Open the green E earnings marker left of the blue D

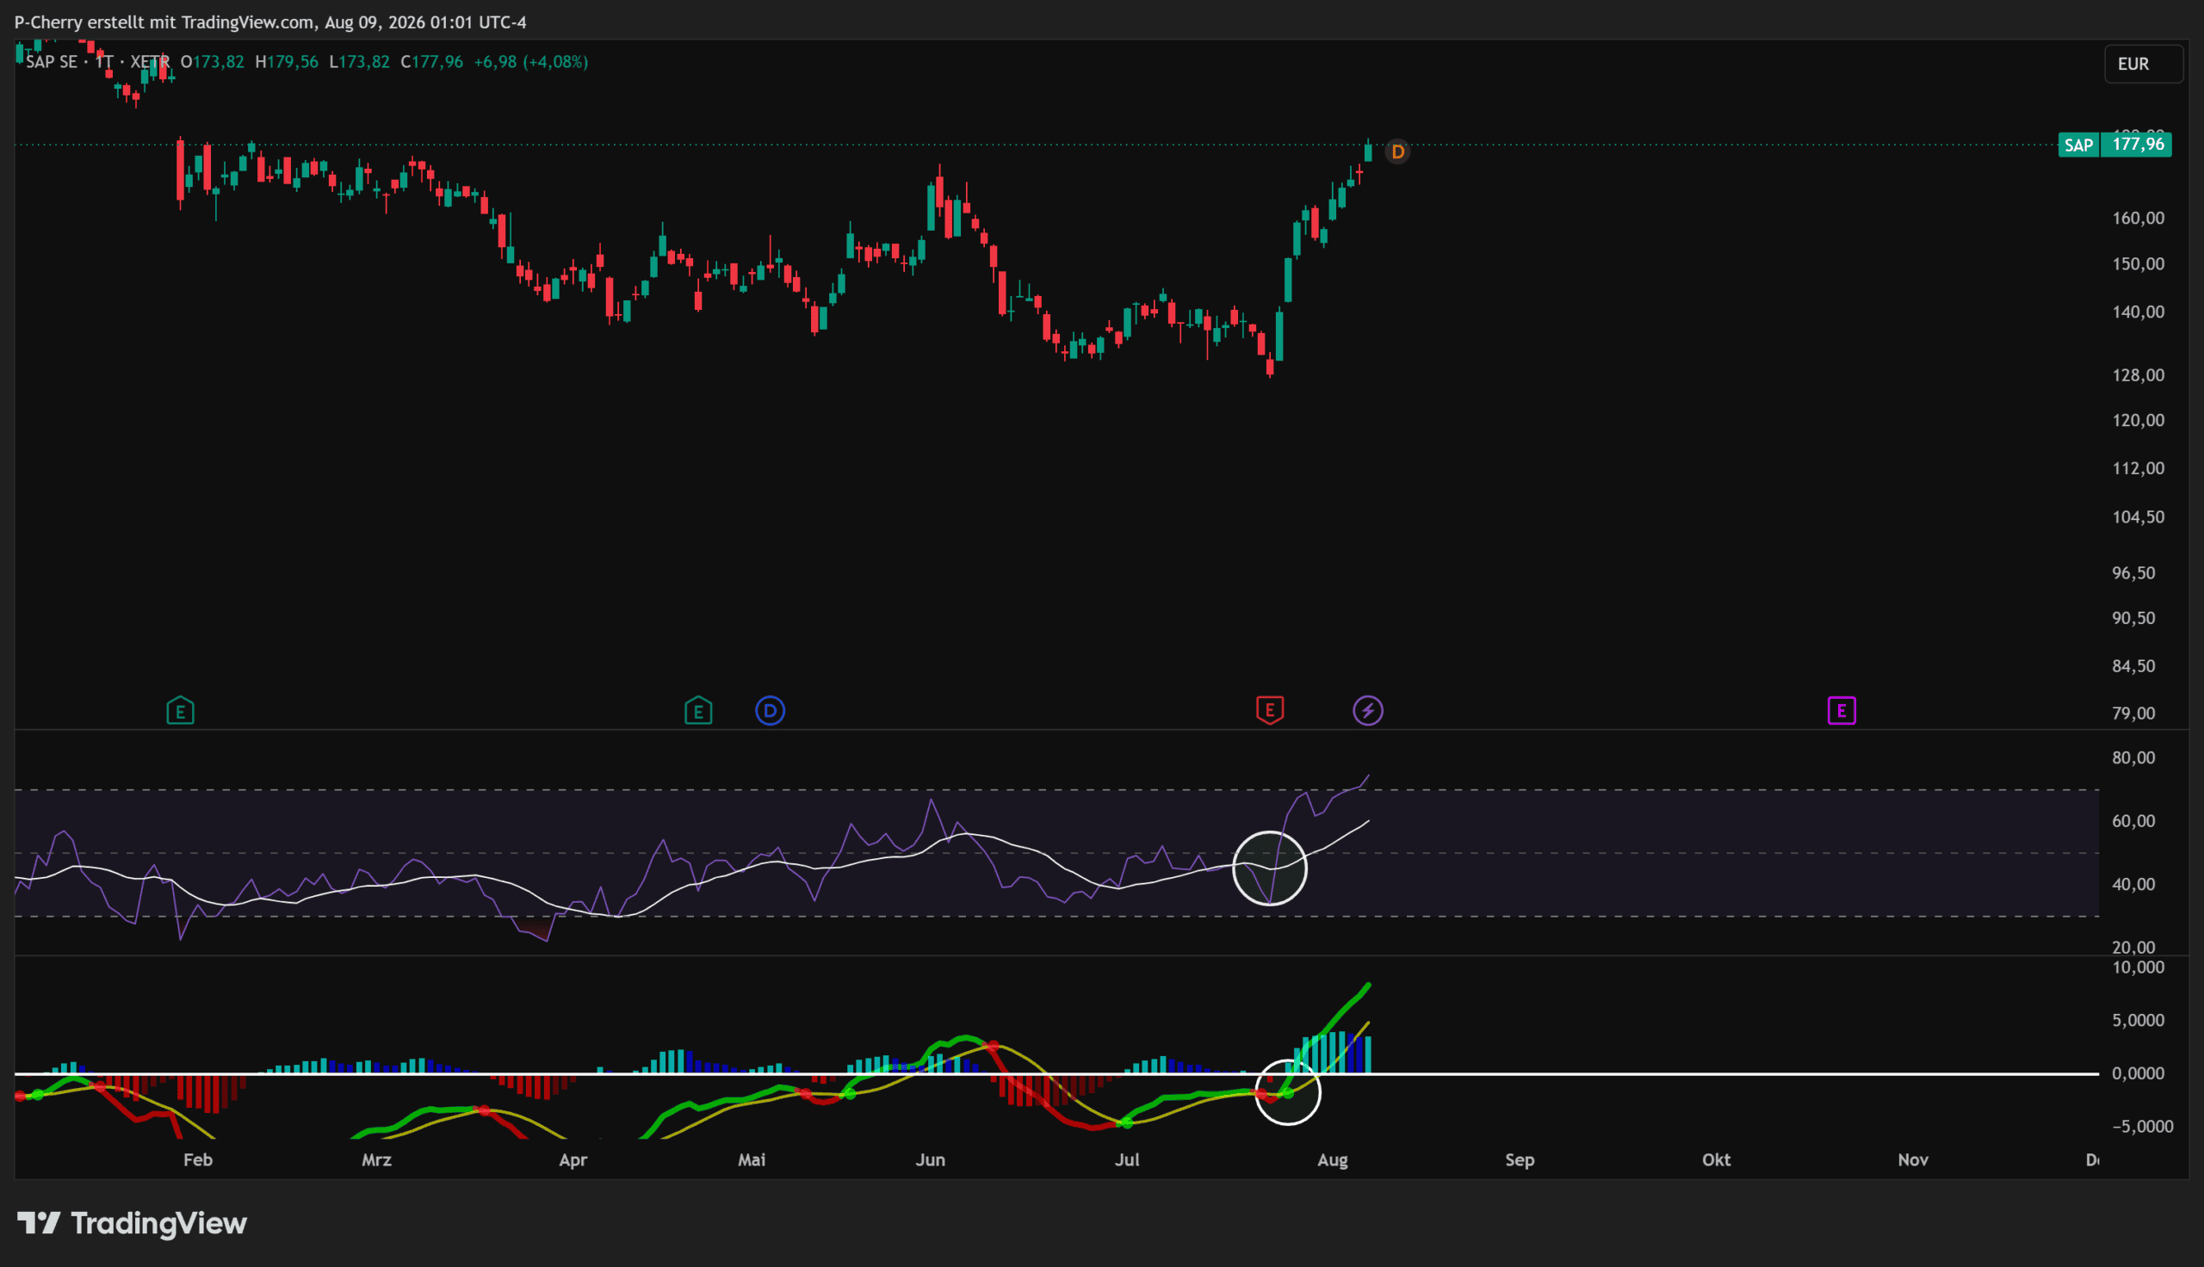pos(698,711)
